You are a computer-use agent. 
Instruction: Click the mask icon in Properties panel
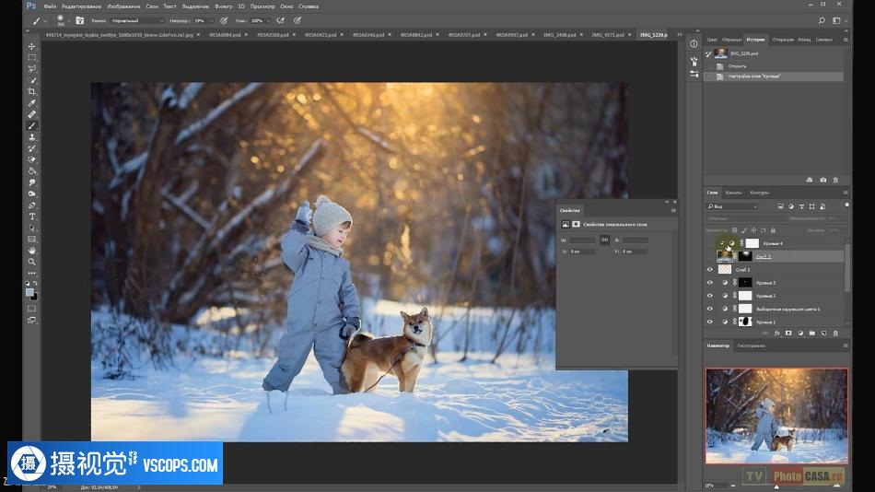[576, 224]
